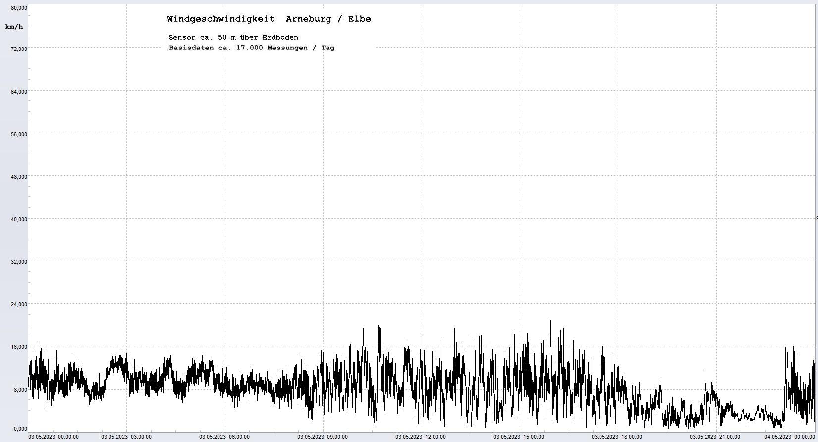Select the 04.05.2023 00:00:00 time label
This screenshot has width=818, height=442.
[789, 437]
